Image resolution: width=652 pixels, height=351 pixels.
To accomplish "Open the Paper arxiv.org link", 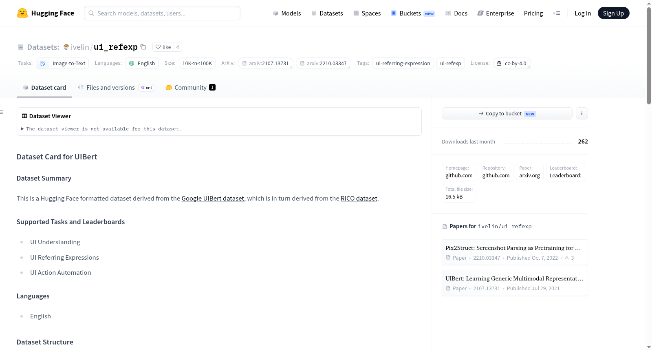I will click(530, 172).
